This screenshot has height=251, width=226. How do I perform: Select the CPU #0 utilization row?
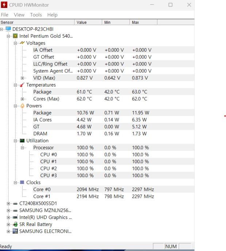117,155
